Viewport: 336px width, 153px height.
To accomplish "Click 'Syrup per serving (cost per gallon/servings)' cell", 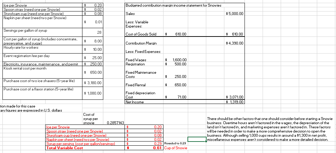I will tap(85, 144).
